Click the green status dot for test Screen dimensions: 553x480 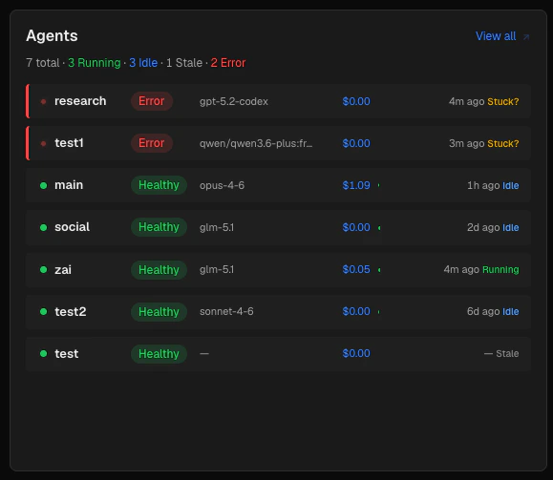coord(43,353)
